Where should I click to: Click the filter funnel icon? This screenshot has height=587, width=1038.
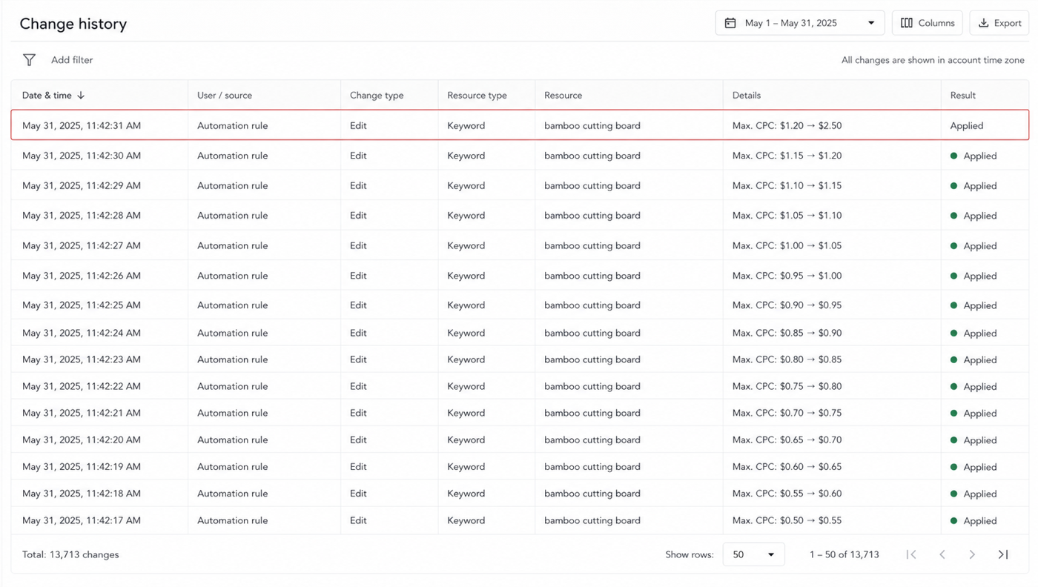pos(29,60)
